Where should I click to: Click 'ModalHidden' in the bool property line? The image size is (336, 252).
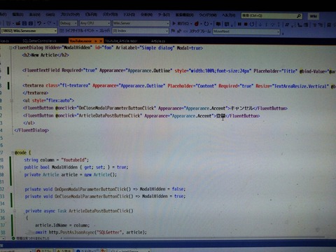pos(64,167)
